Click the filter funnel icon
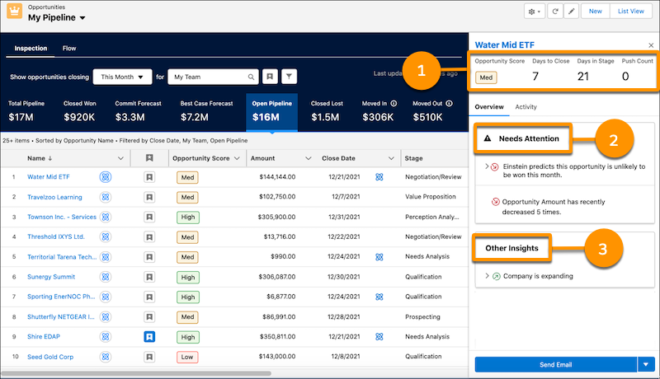660x379 pixels. 289,77
